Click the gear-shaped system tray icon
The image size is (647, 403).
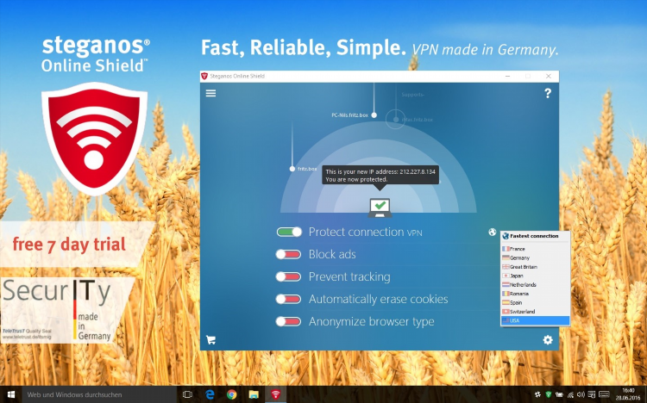(537, 394)
